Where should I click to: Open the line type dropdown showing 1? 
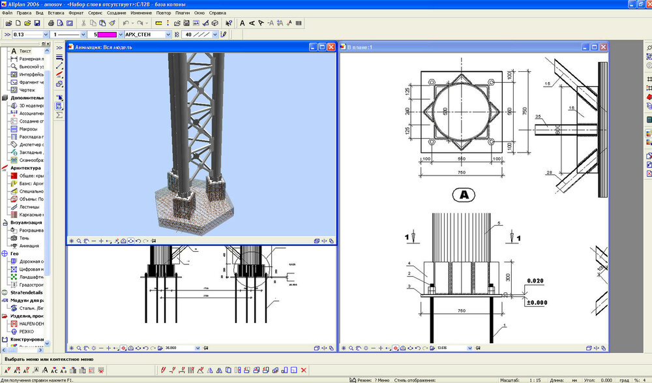coord(82,34)
